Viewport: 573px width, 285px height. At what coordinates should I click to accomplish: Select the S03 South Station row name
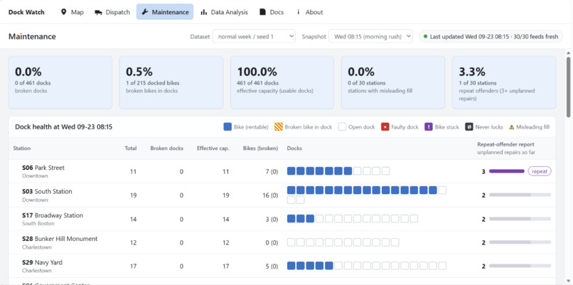tap(47, 191)
